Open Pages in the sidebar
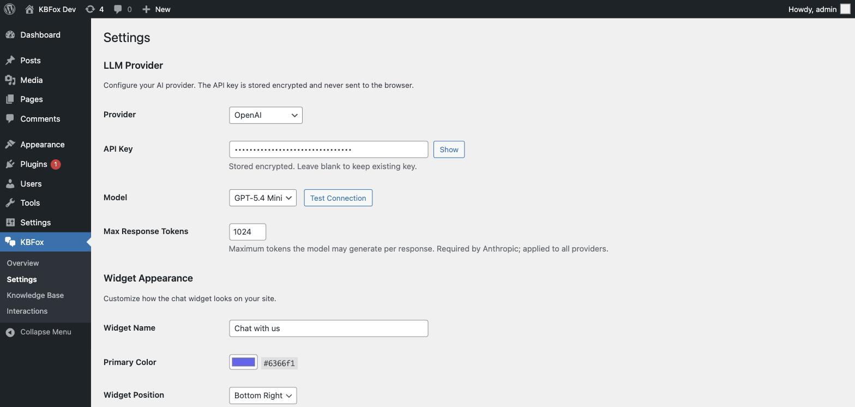 click(x=45, y=99)
